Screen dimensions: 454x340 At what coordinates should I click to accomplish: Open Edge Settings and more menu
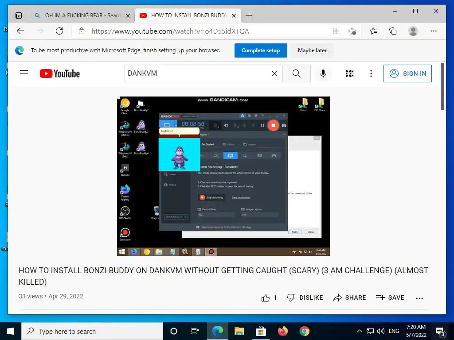coord(434,31)
